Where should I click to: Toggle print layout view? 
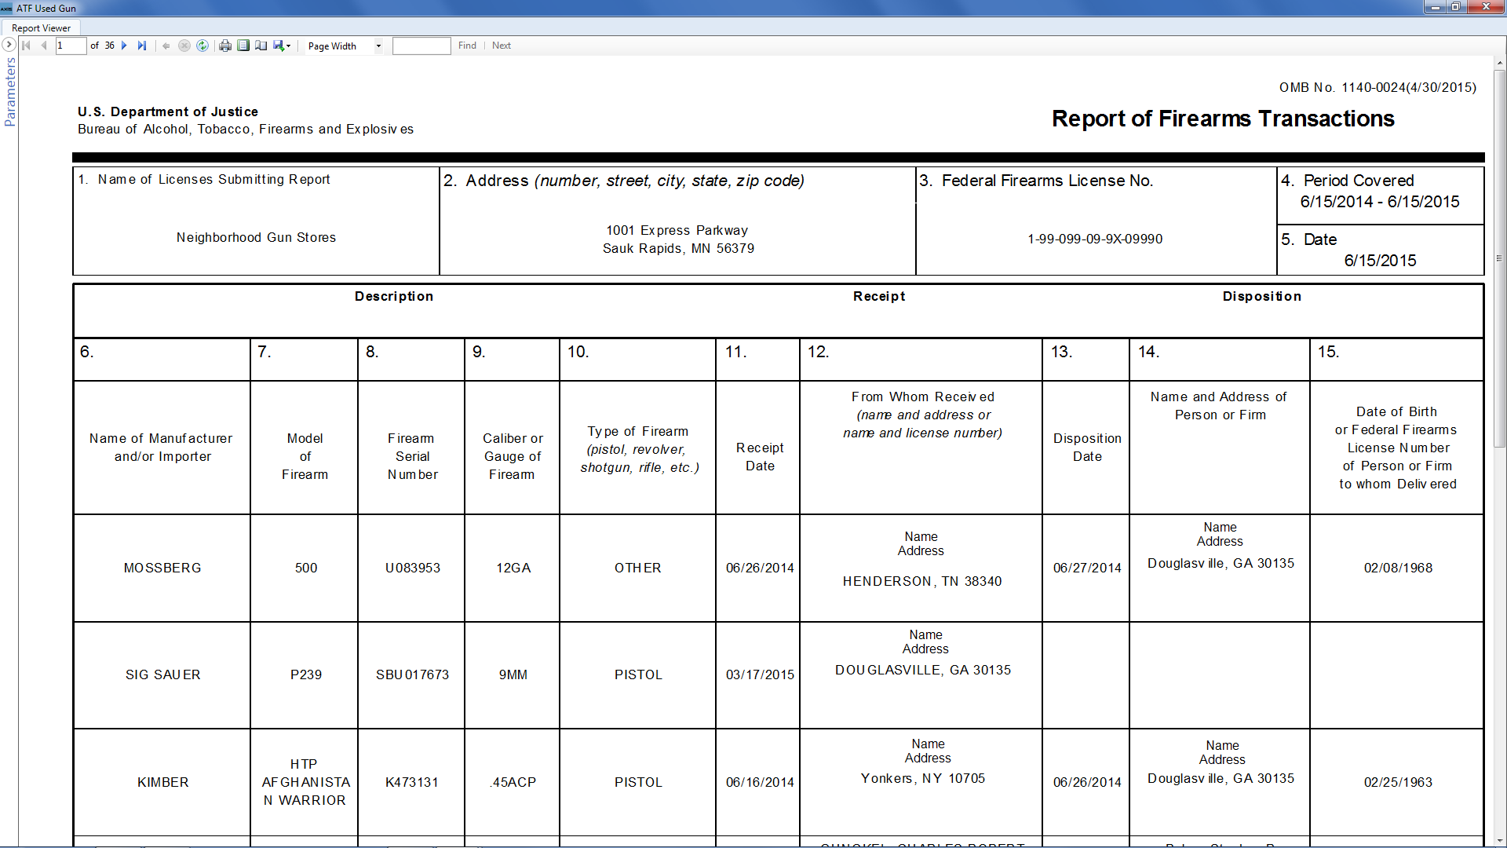pos(243,46)
